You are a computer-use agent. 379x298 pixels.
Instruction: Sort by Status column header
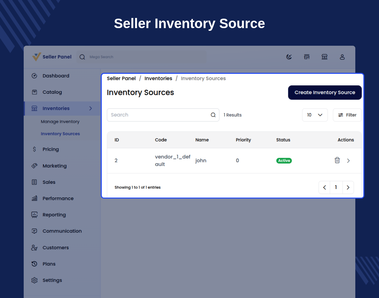point(283,140)
